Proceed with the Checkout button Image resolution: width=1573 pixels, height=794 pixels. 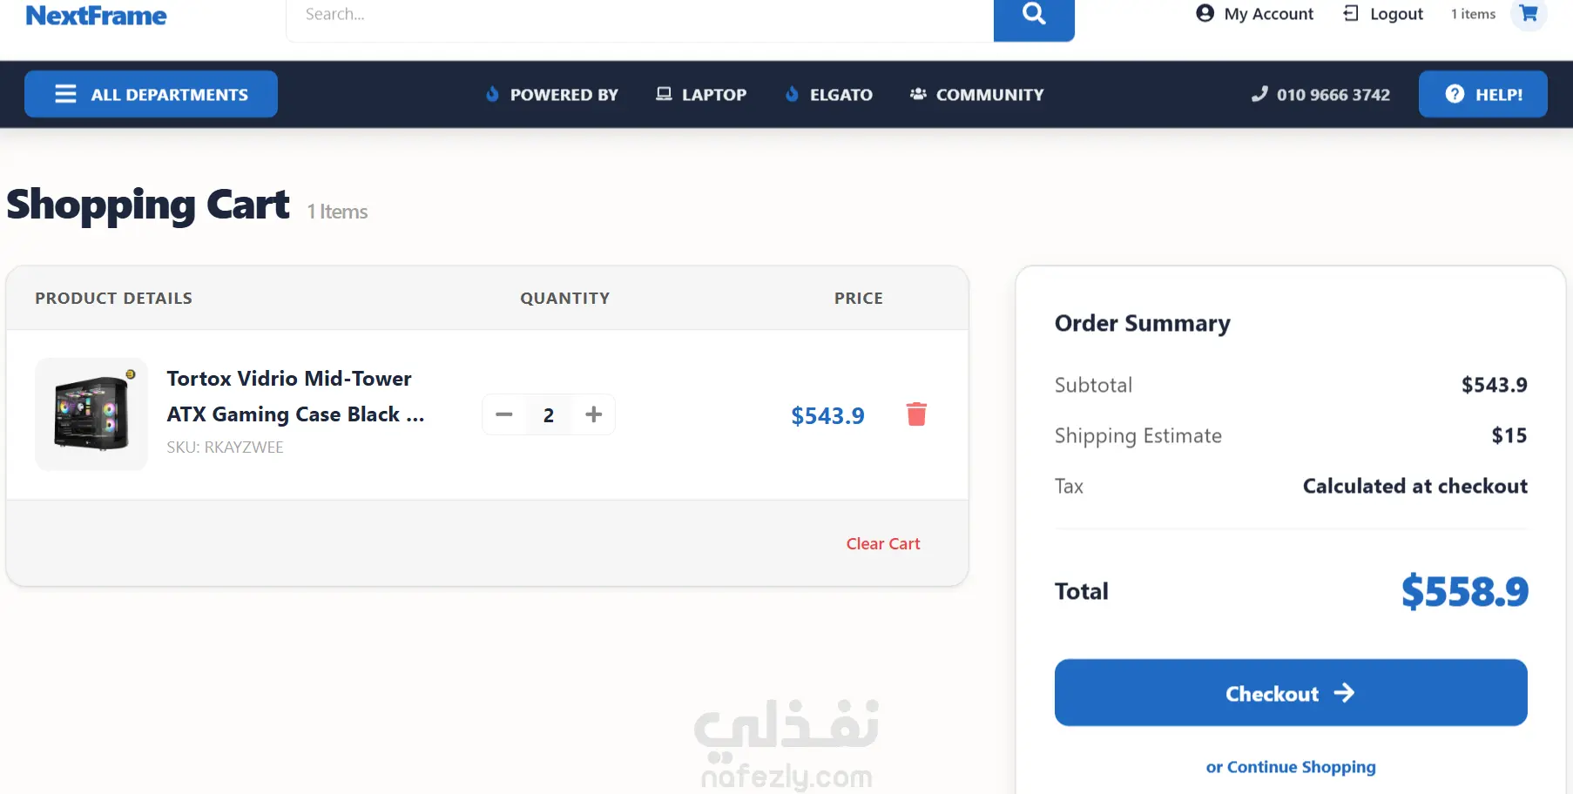pyautogui.click(x=1291, y=693)
